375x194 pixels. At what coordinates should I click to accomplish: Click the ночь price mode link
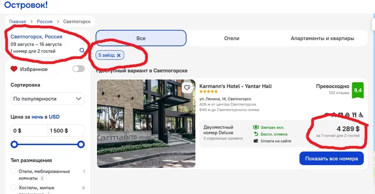tap(37, 117)
